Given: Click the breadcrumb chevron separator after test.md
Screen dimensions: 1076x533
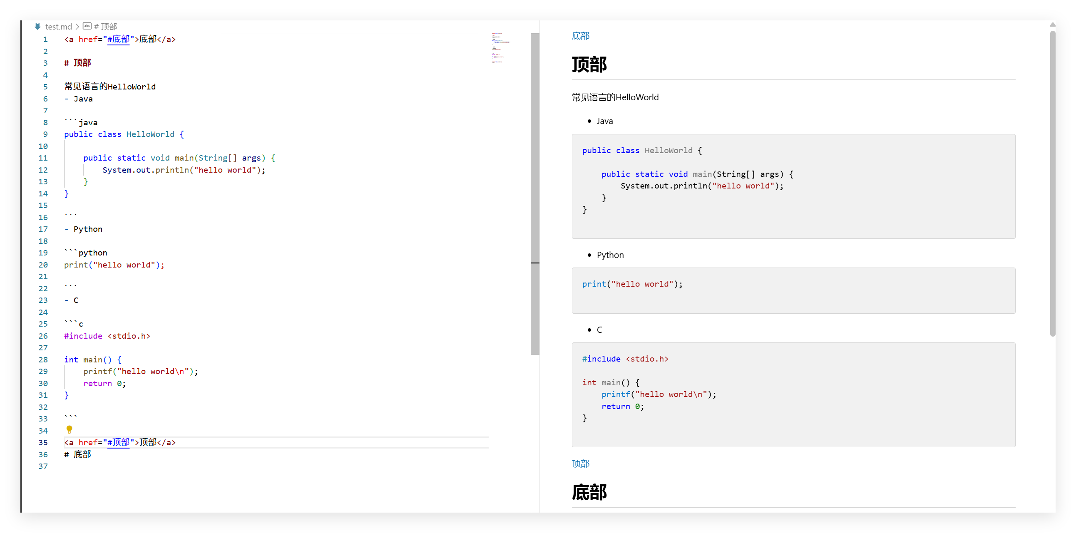Looking at the screenshot, I should click(77, 26).
